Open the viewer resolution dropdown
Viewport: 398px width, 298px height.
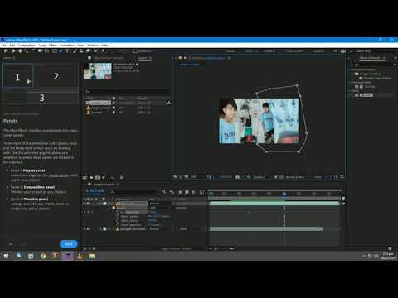click(261, 177)
